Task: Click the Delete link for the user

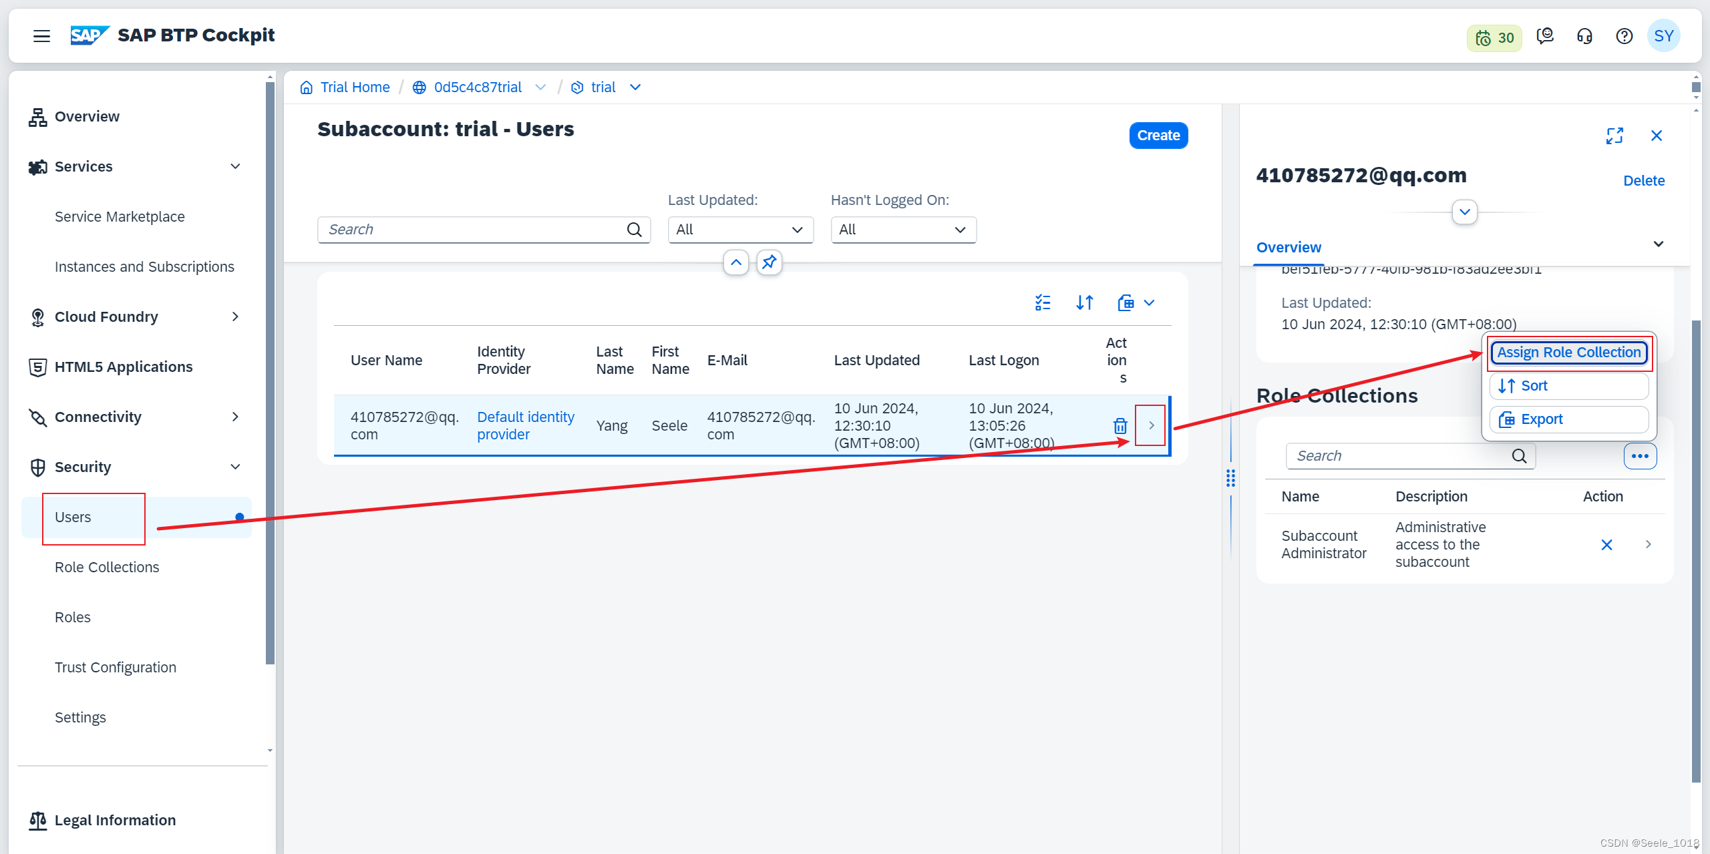Action: (1644, 181)
